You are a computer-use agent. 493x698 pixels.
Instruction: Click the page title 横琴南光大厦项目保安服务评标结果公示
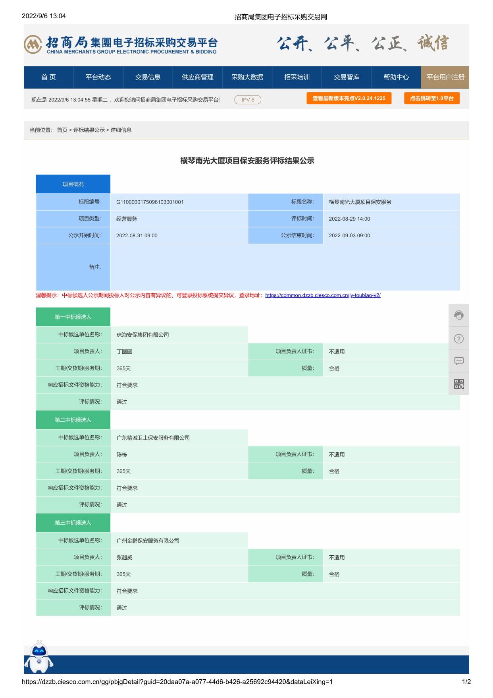tap(247, 161)
